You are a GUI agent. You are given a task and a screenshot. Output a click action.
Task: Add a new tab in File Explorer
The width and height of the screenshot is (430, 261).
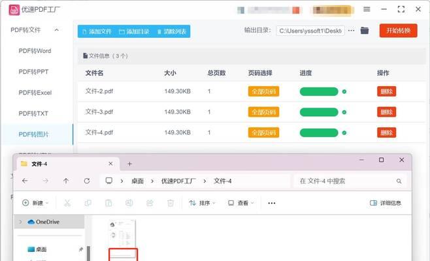(129, 164)
